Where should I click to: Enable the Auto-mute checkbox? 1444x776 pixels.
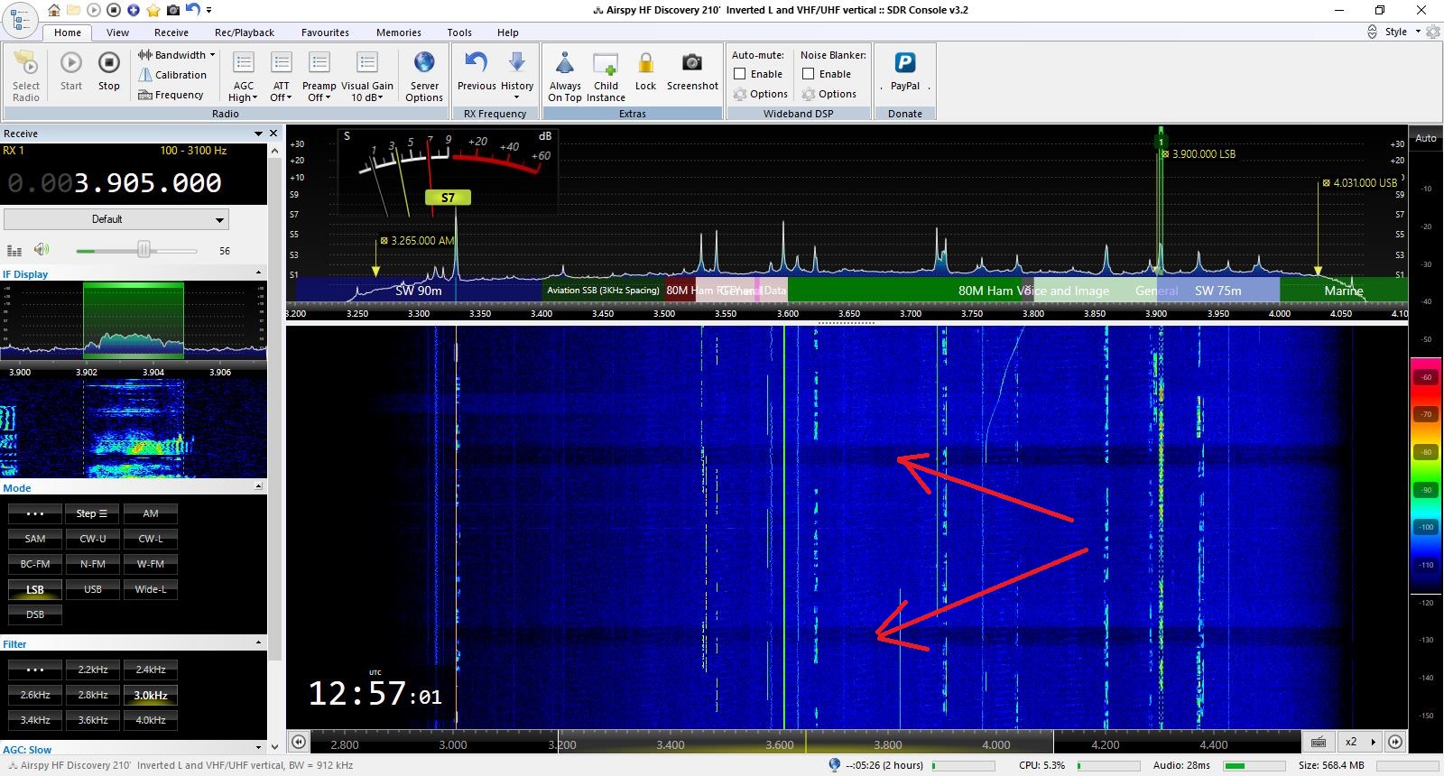point(740,74)
